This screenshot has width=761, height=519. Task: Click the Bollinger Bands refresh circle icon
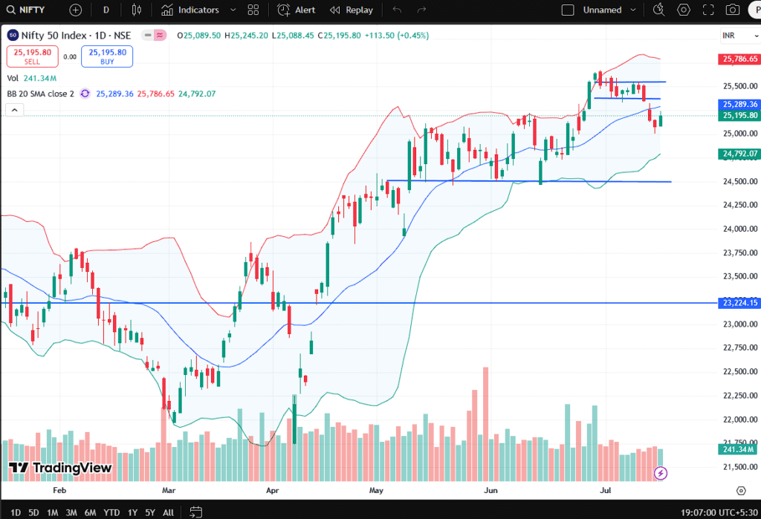85,94
